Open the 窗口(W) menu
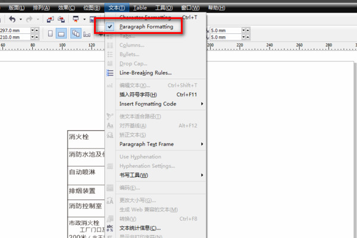 coord(190,8)
